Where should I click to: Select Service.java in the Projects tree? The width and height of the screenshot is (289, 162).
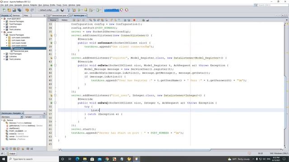23,48
